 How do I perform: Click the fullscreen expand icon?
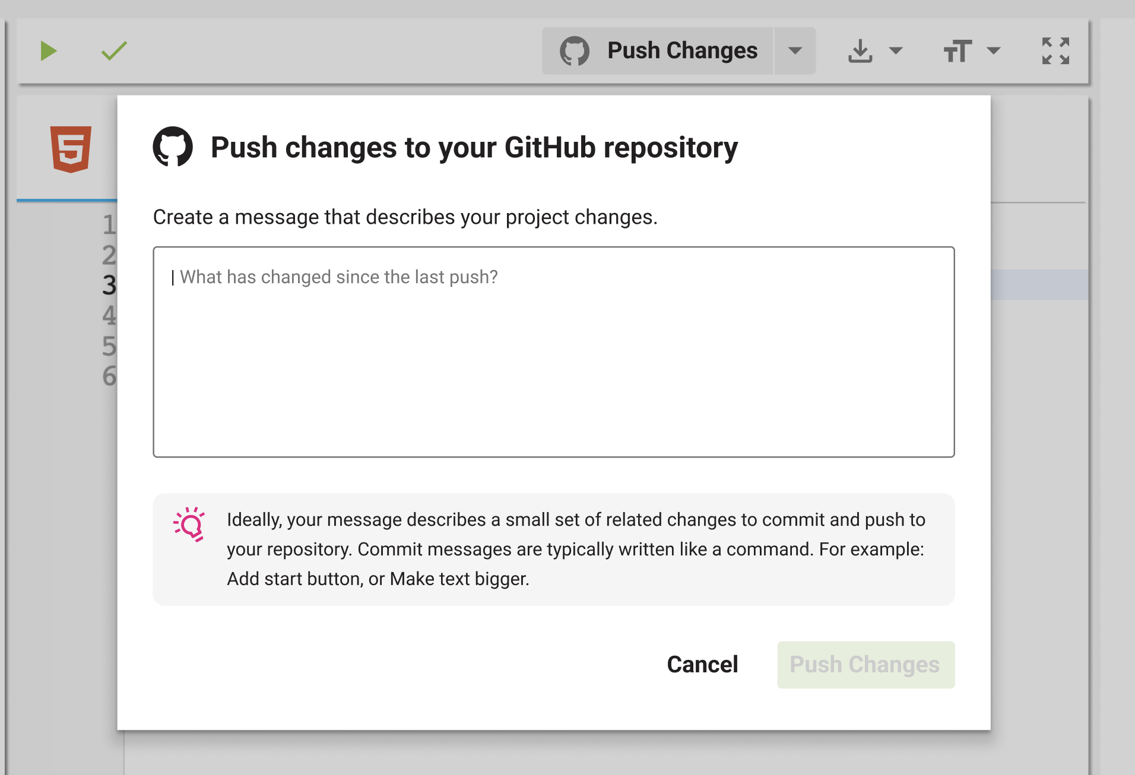(1056, 51)
